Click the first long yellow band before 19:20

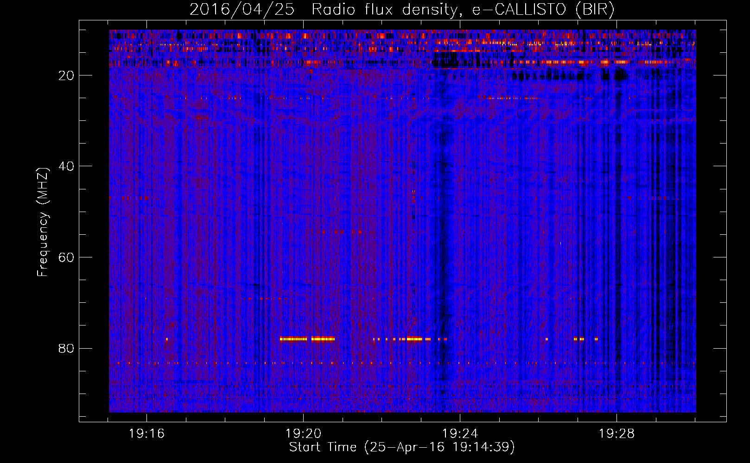[293, 339]
